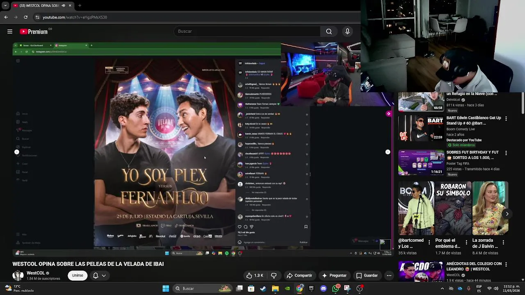This screenshot has width=525, height=295.
Task: Open the Windows Start menu
Action: (166, 288)
